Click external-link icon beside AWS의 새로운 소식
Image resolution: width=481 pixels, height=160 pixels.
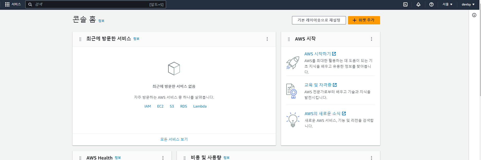point(344,114)
